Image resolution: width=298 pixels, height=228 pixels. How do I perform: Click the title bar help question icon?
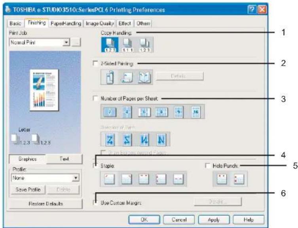coord(252,9)
